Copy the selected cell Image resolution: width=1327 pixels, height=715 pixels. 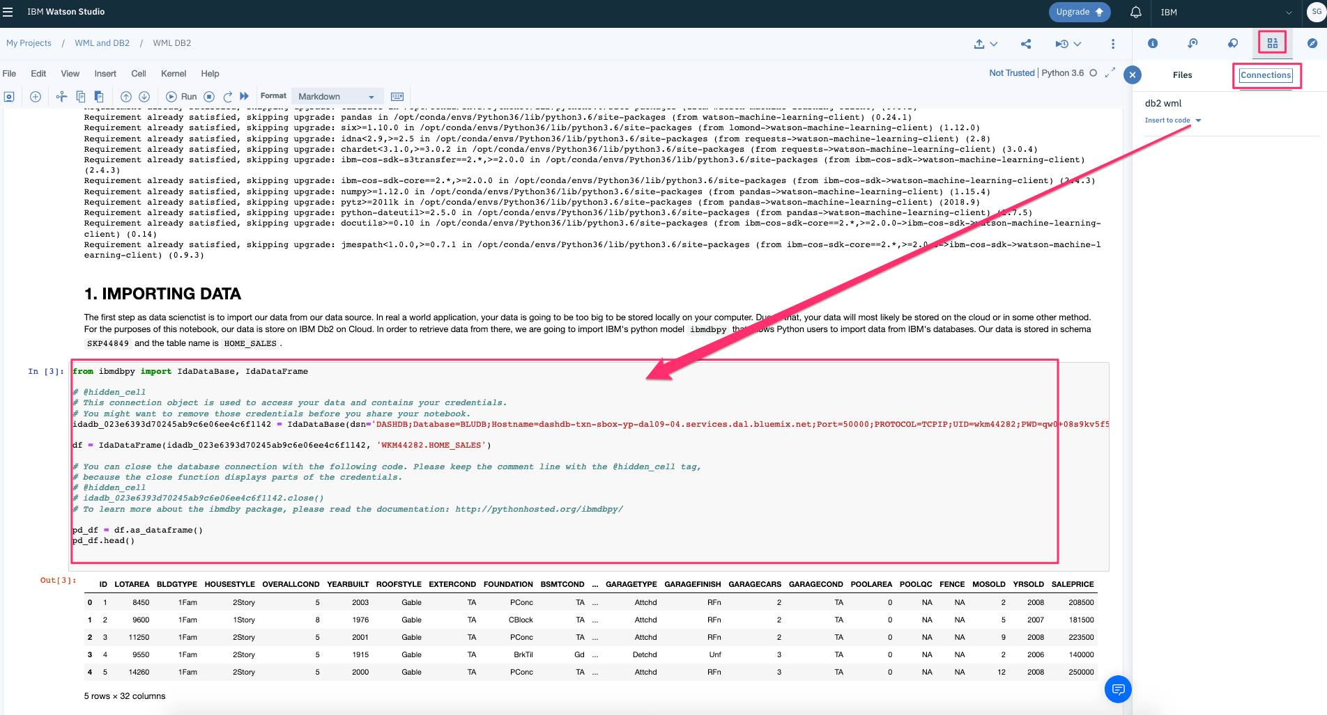pos(80,97)
